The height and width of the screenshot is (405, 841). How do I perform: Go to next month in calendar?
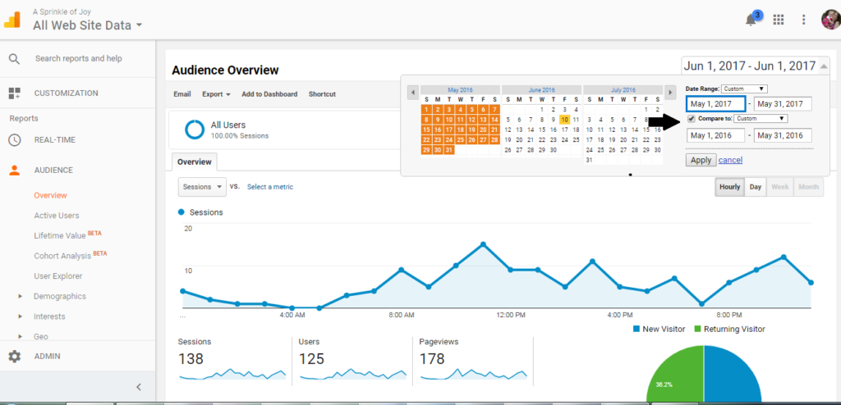click(x=670, y=92)
